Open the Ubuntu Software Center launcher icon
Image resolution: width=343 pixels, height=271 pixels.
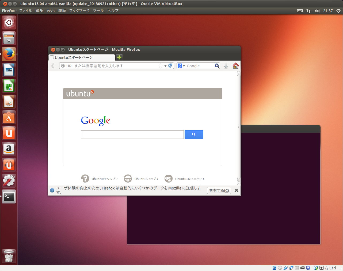point(9,117)
